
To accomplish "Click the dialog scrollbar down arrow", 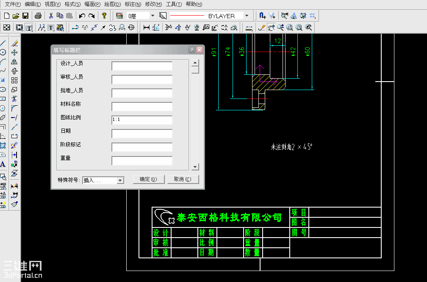I will coord(195,167).
